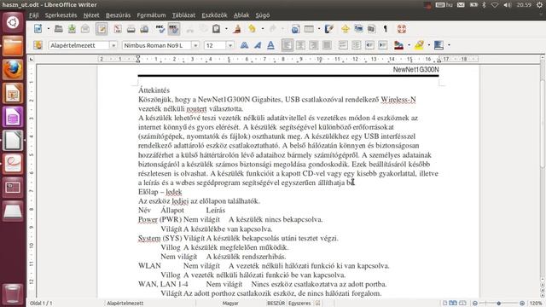Open the font size dropdown arrow
The width and height of the screenshot is (546, 307).
coord(230,45)
